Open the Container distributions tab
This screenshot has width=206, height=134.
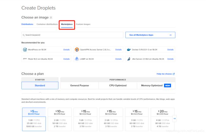click(x=47, y=24)
